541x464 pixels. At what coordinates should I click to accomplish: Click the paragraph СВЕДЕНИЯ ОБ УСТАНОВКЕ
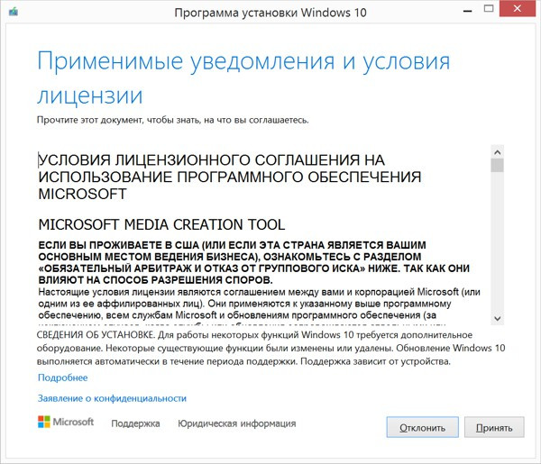(x=270, y=348)
